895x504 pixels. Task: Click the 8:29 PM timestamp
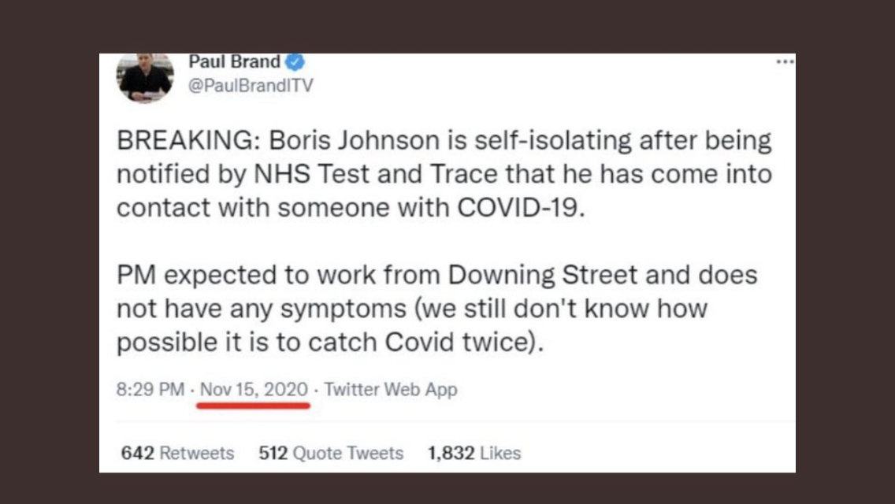click(x=150, y=389)
